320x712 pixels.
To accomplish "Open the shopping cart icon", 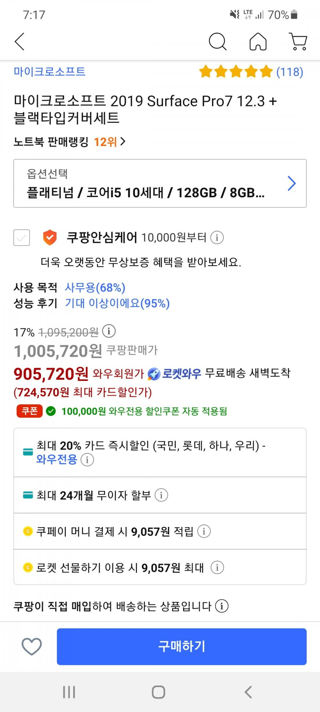I will point(298,42).
